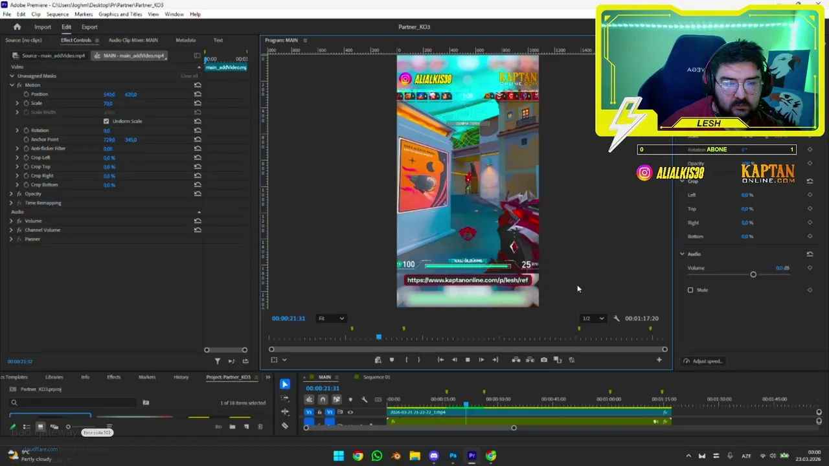This screenshot has height=466, width=829.
Task: Open Program monitor wrench settings
Action: [x=617, y=318]
